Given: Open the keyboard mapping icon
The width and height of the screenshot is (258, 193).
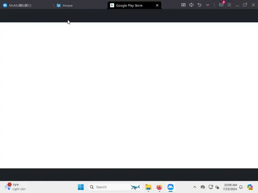Looking at the screenshot, I should point(183,5).
